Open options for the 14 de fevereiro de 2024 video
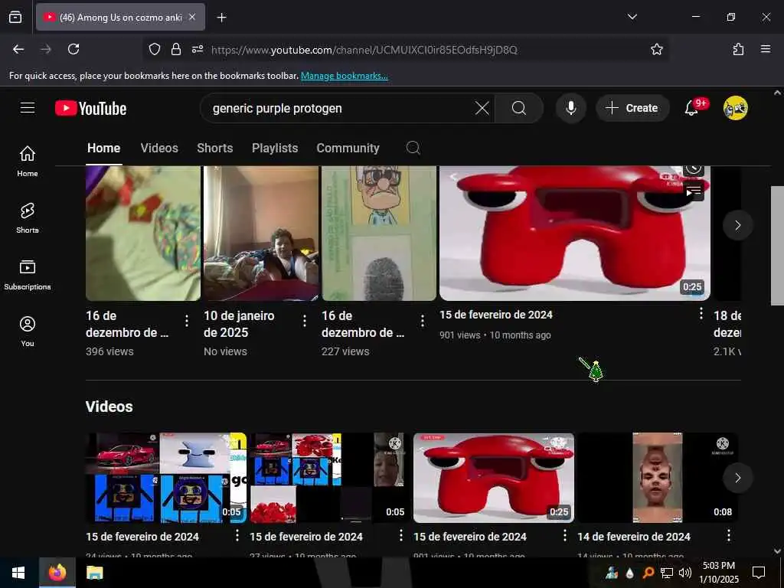The image size is (784, 588). pyautogui.click(x=729, y=535)
